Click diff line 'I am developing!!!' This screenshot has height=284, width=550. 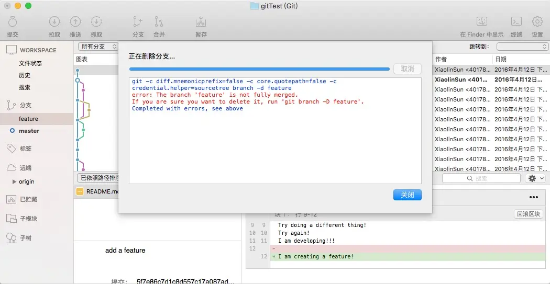coord(306,241)
